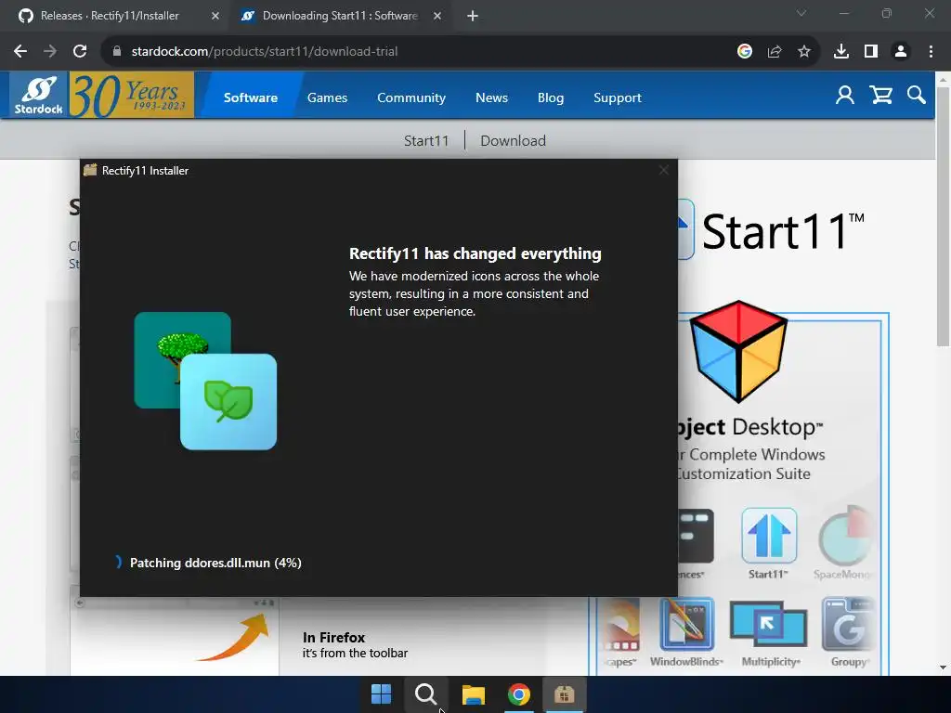Open the Software menu
The image size is (951, 713).
251,97
